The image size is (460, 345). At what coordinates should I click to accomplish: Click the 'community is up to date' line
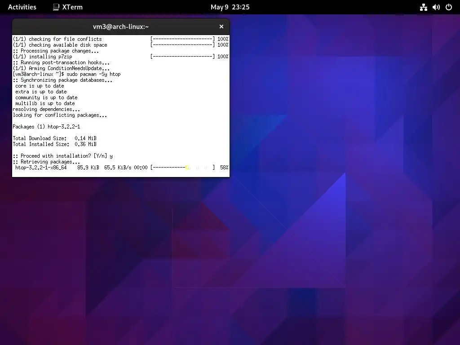pyautogui.click(x=46, y=97)
